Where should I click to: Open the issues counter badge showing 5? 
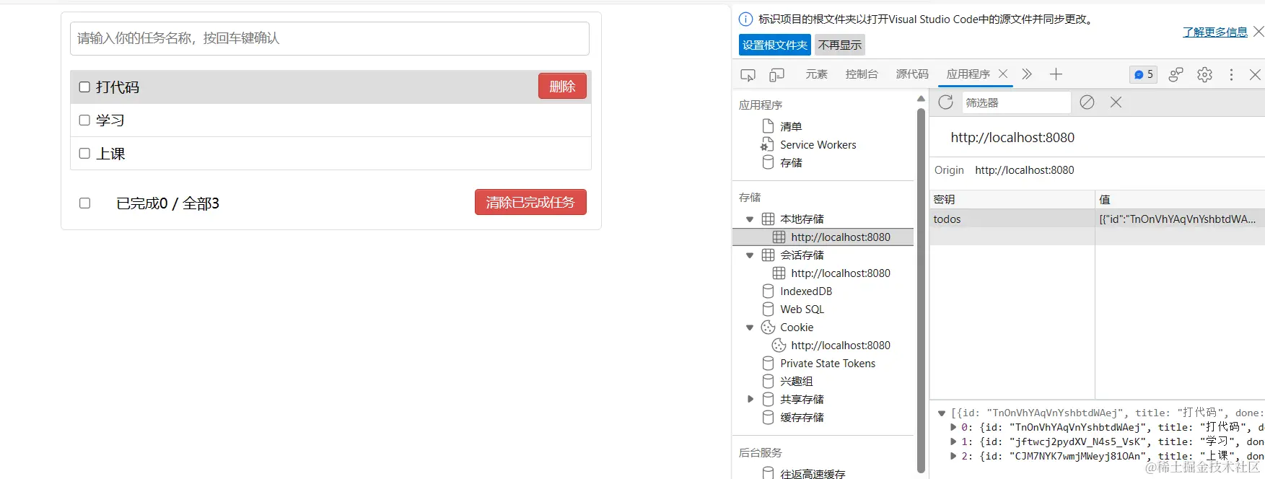click(x=1143, y=74)
